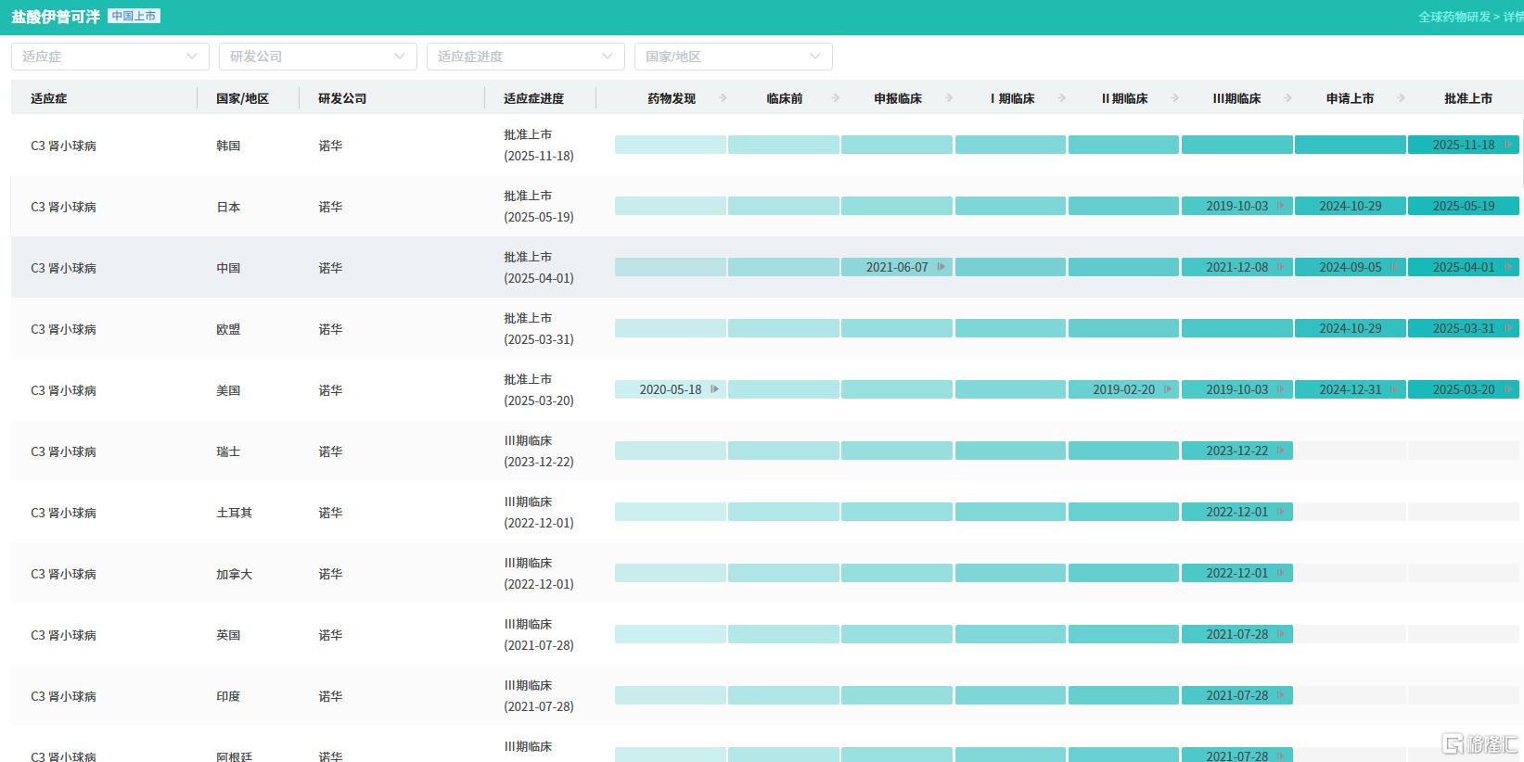Click the 全球药物研发 breadcrumb link

tap(1454, 17)
